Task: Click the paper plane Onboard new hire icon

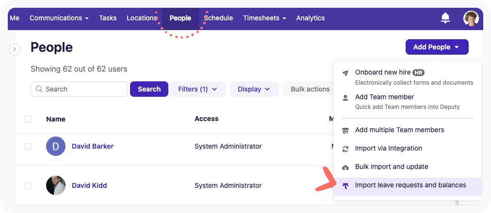Action: point(345,73)
